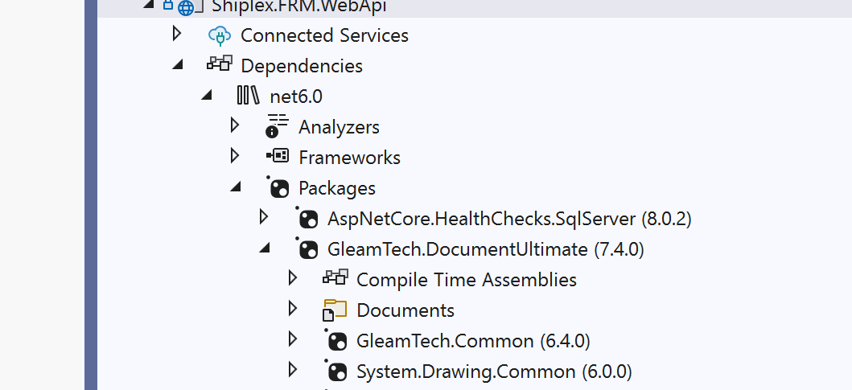Expand the Connected Services node
852x390 pixels.
point(177,34)
